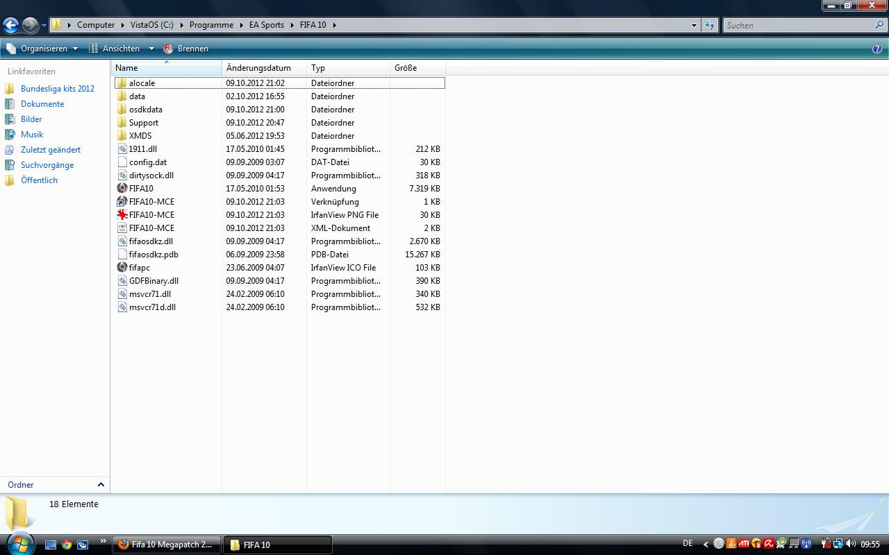This screenshot has height=555, width=889.
Task: Sort by Änderungsdatum column header
Action: tap(264, 68)
